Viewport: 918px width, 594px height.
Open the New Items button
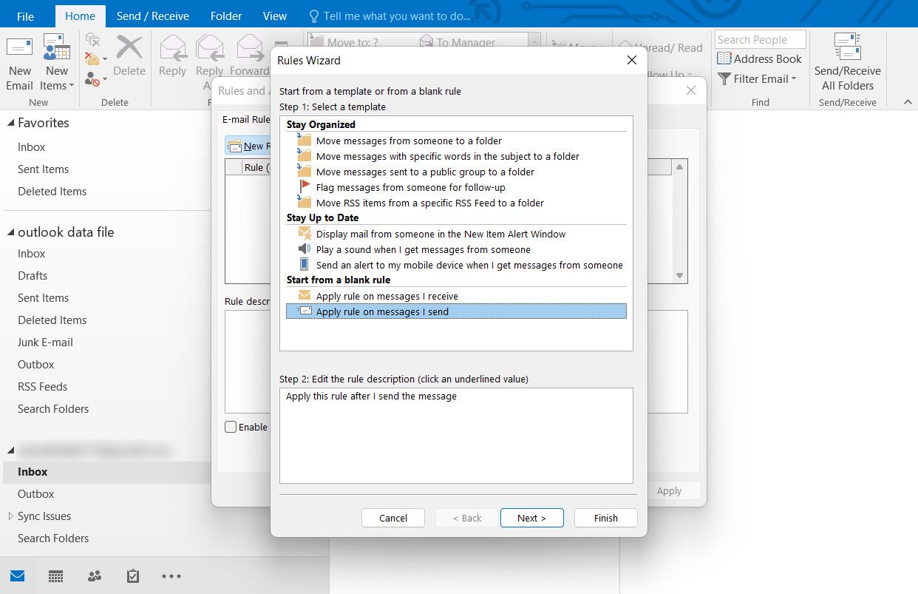pyautogui.click(x=56, y=63)
